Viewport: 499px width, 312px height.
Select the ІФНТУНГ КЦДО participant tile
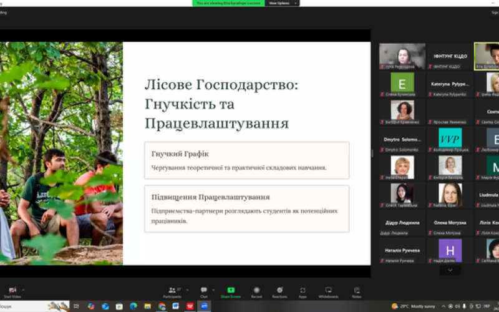point(450,56)
